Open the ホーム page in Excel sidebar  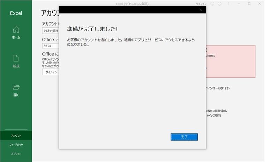[16, 33]
